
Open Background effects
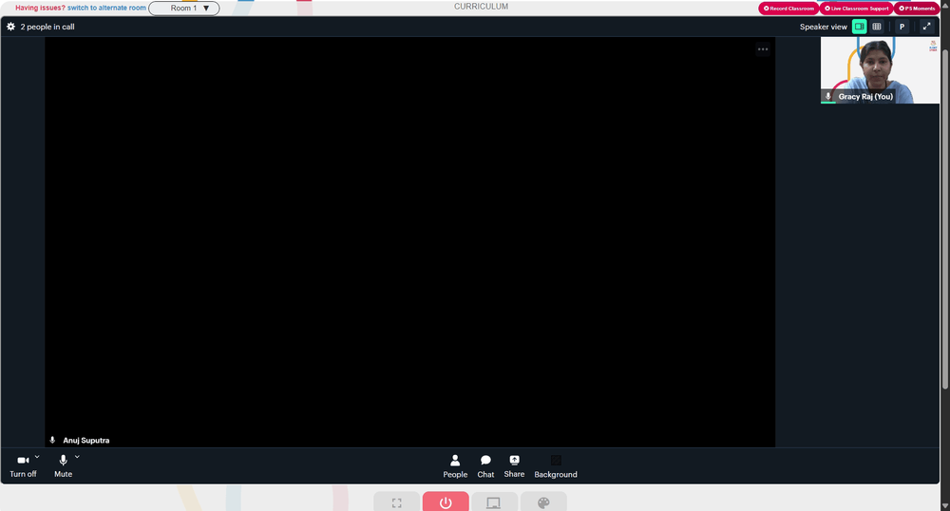click(x=556, y=466)
